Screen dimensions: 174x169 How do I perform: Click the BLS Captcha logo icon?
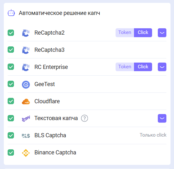(x=26, y=136)
